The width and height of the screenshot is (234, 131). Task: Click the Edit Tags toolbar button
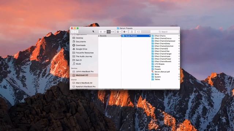139,32
